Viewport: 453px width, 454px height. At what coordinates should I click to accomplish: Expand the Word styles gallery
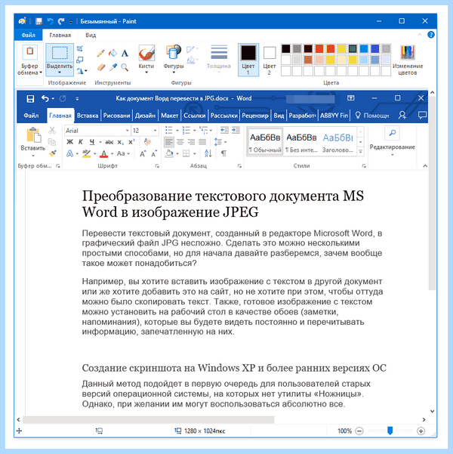point(360,151)
